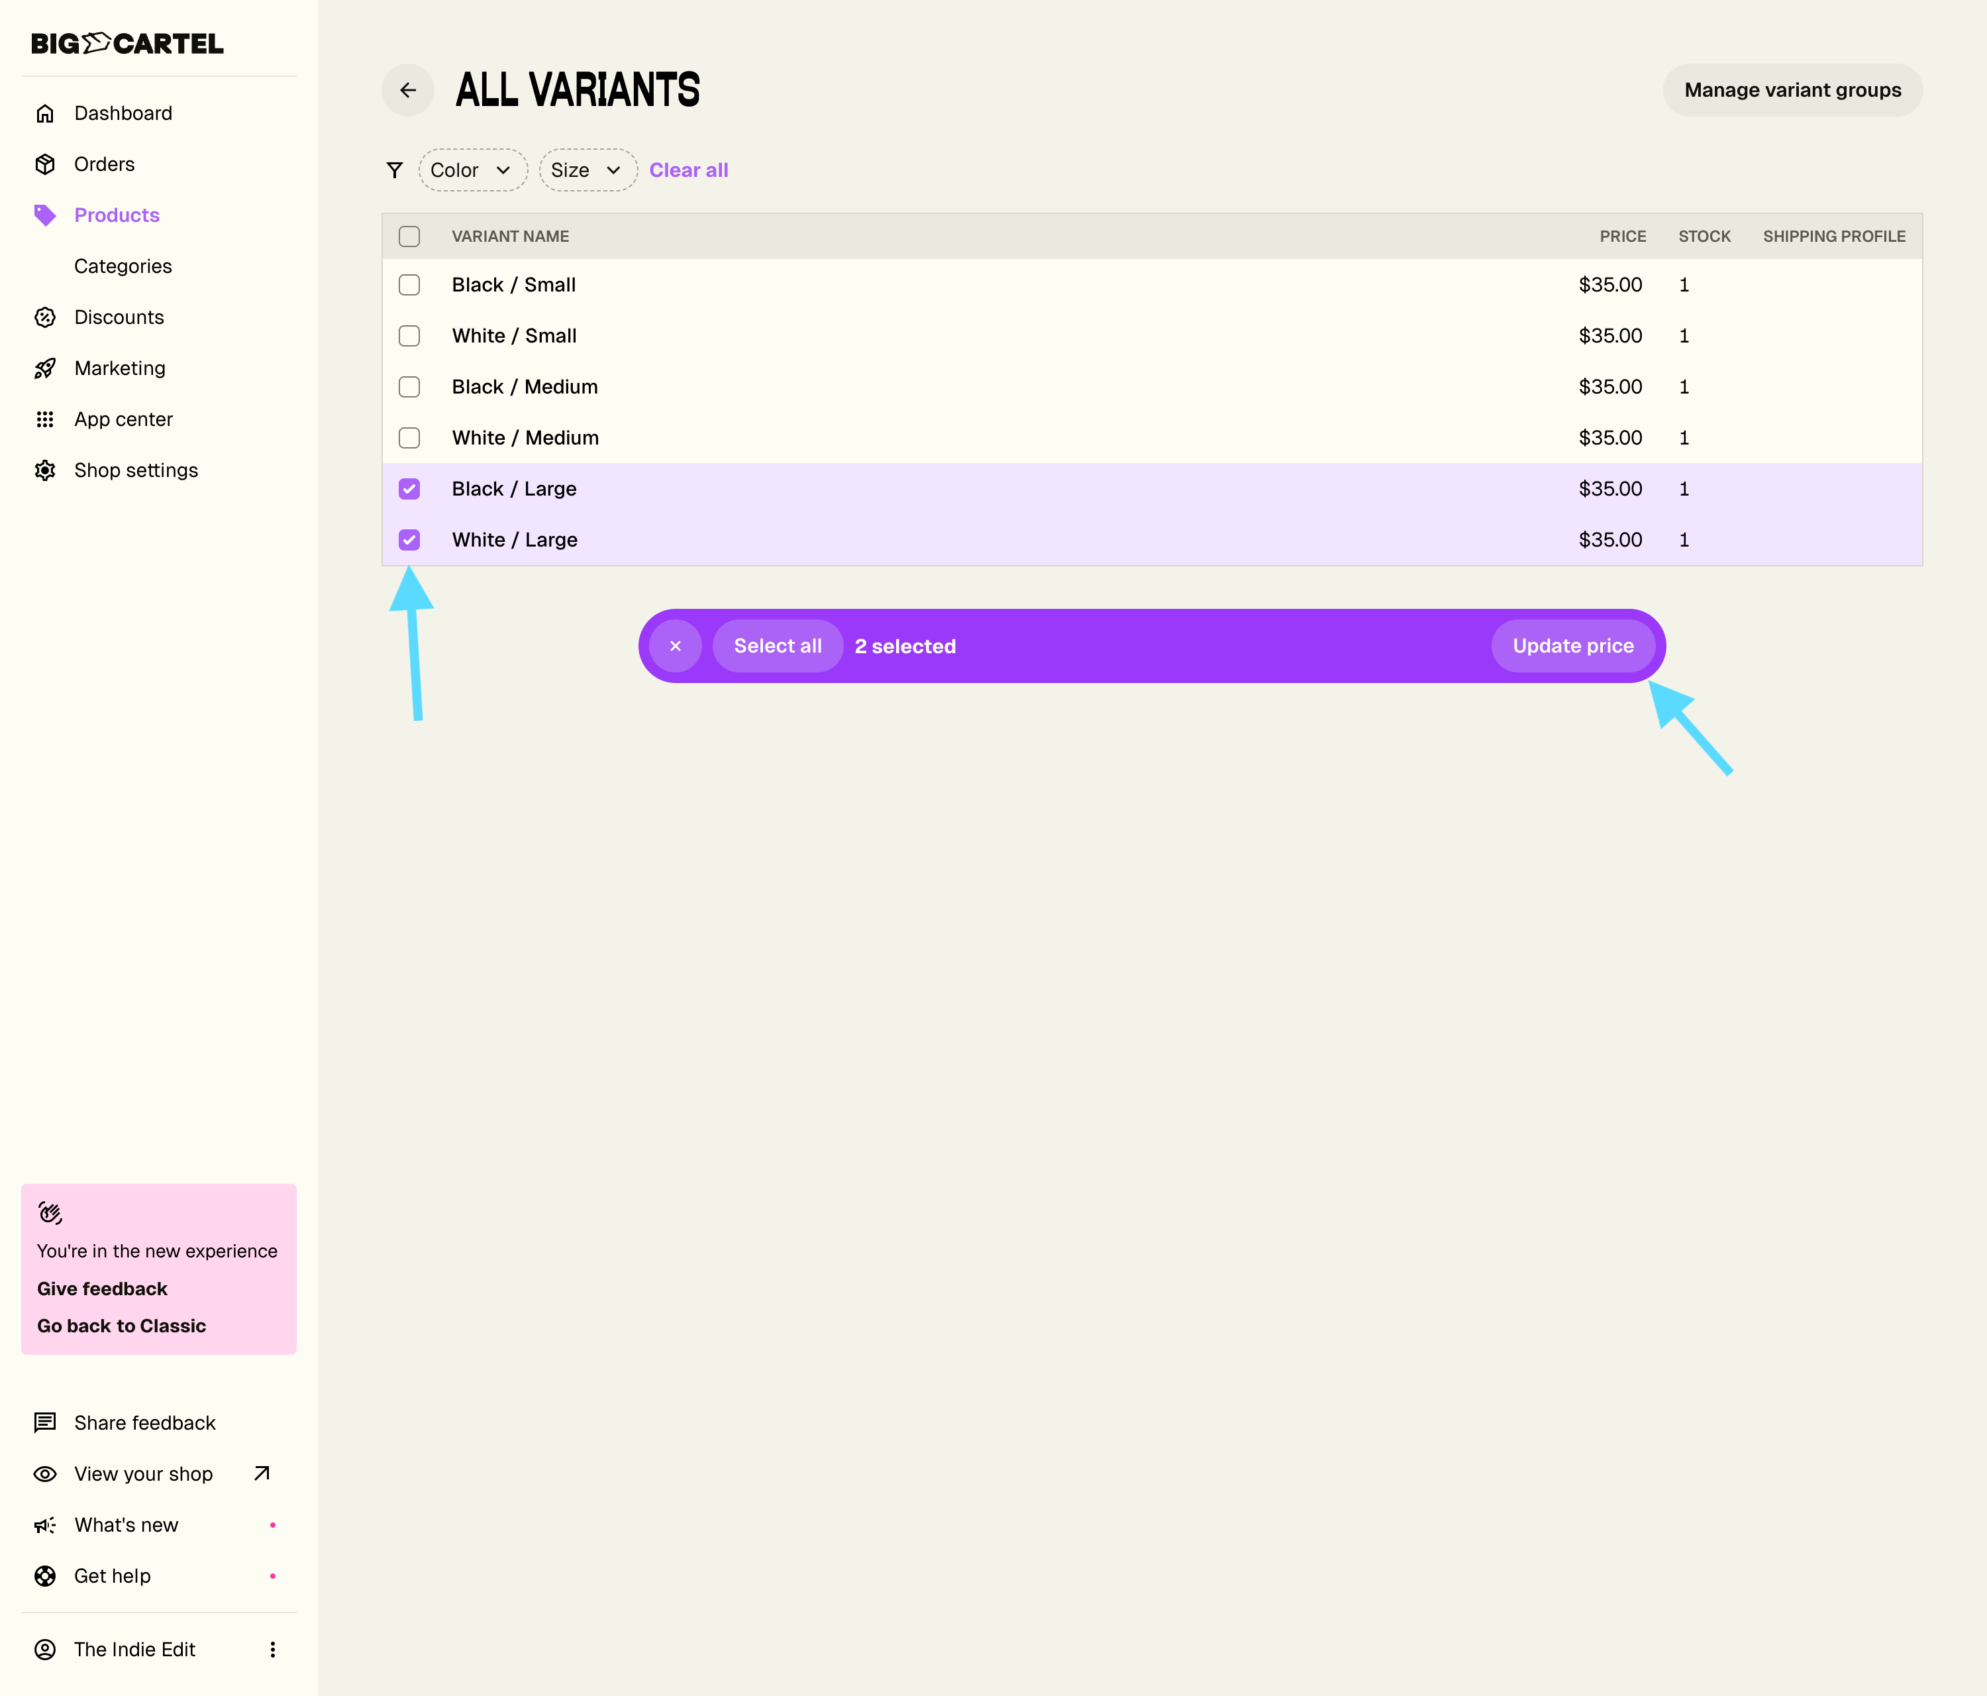Click the Marketing rocket icon
The height and width of the screenshot is (1696, 1987).
(x=45, y=368)
